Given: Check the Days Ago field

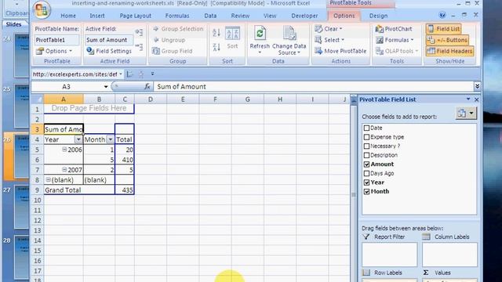Looking at the screenshot, I should [x=367, y=173].
